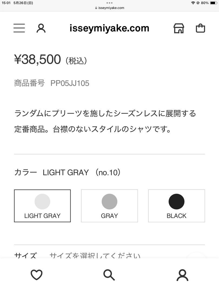
Task: Tap the three-dot multitasking indicator
Action: (x=109, y=3)
